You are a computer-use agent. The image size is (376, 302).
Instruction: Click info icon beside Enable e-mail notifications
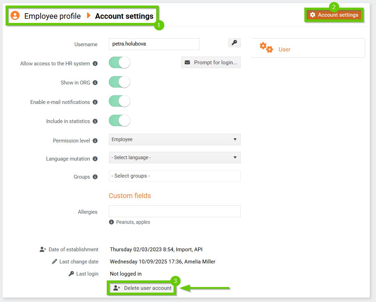95,102
